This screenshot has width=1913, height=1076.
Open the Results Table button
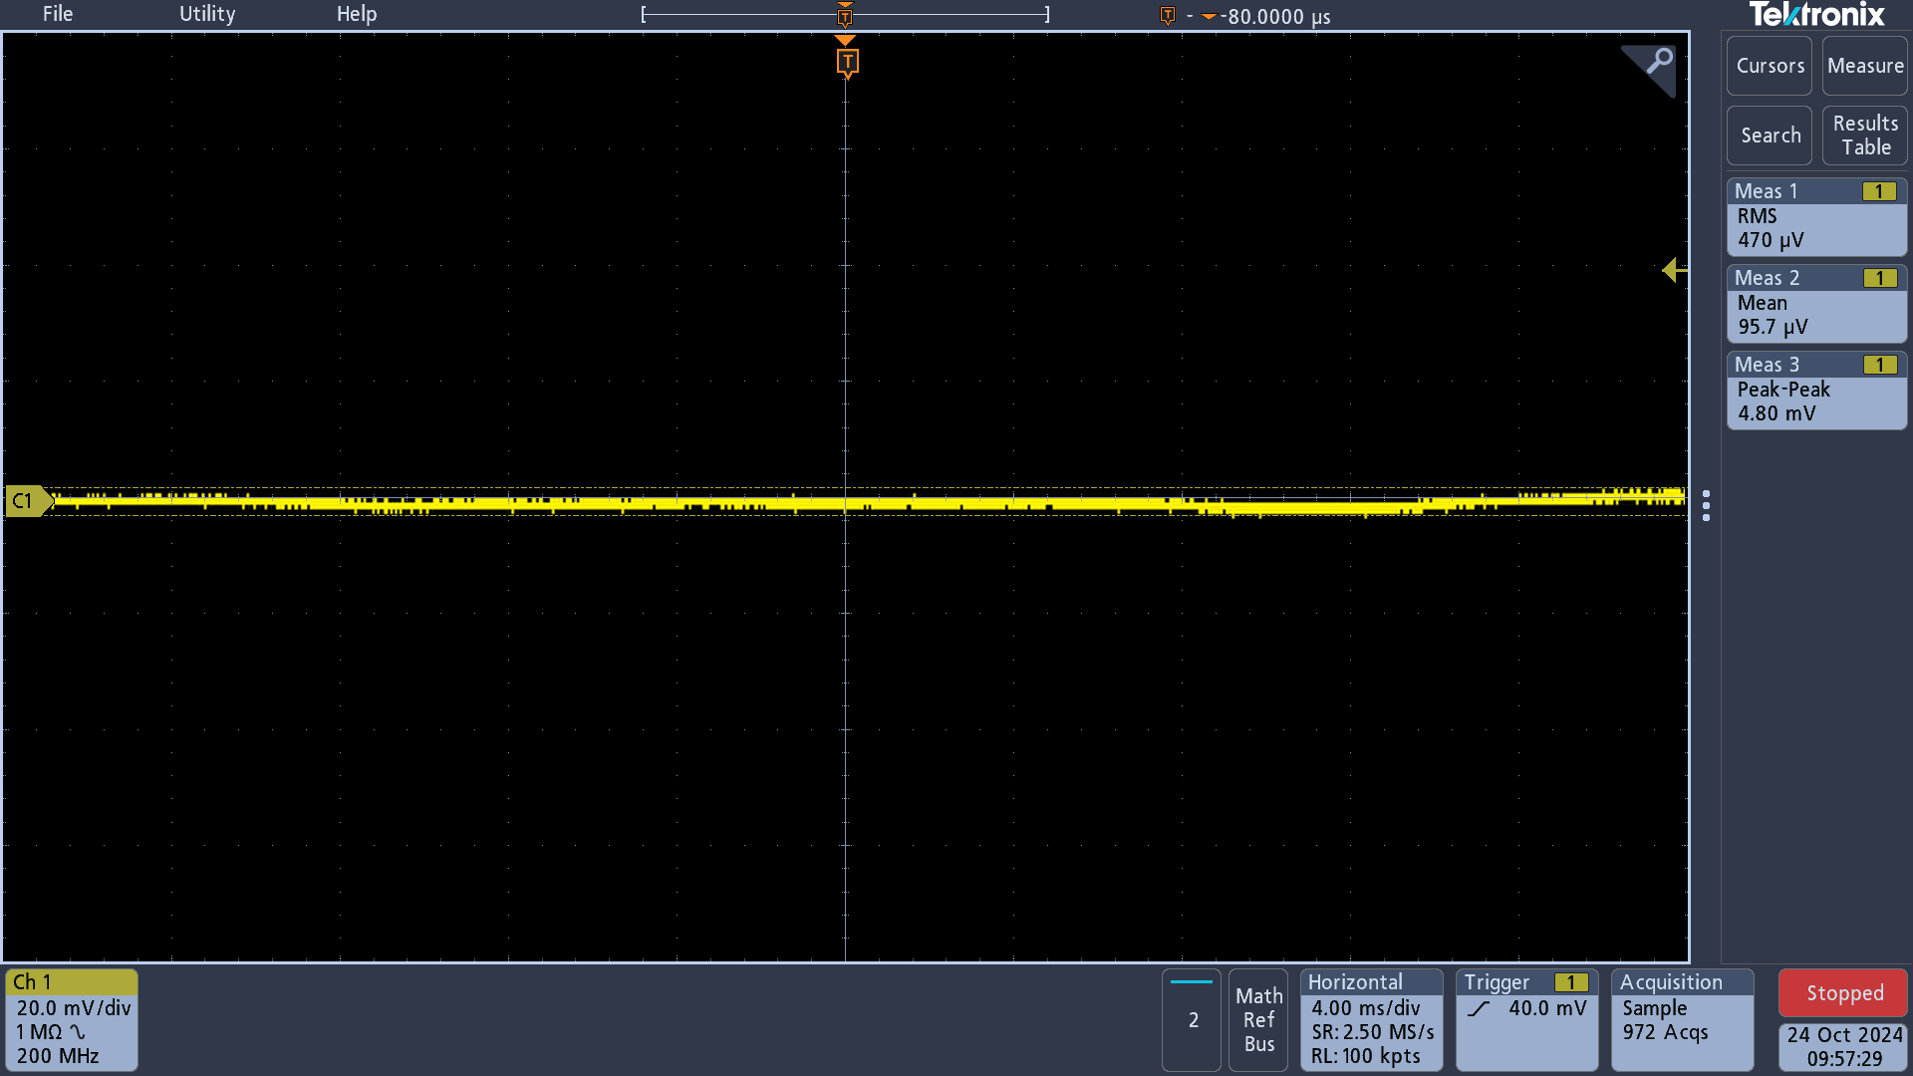pyautogui.click(x=1865, y=135)
